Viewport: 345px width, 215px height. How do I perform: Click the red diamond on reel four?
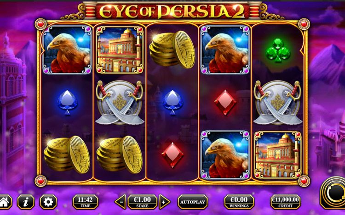pos(225,102)
